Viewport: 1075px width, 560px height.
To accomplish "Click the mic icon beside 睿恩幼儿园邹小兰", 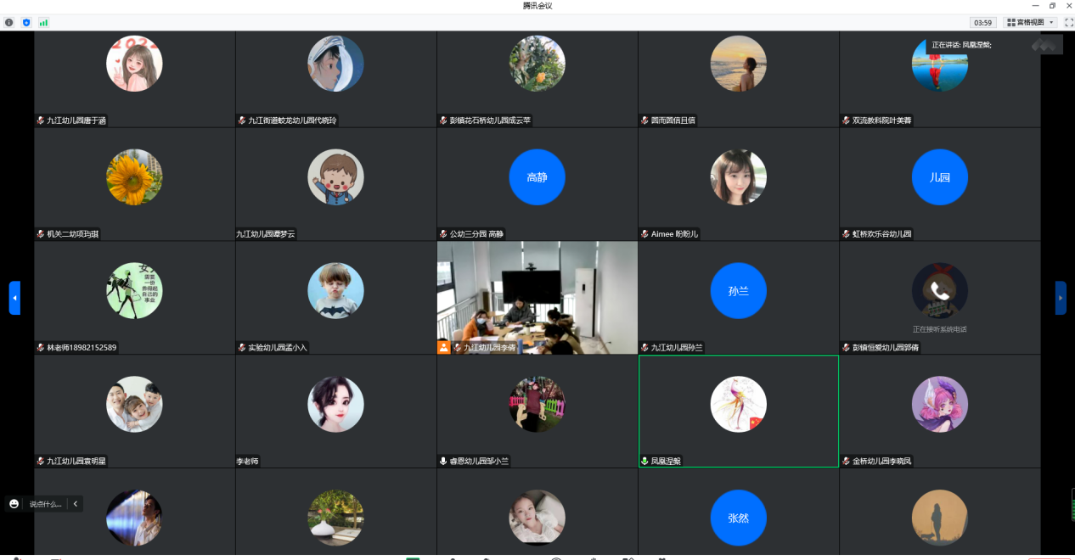I will pos(443,461).
